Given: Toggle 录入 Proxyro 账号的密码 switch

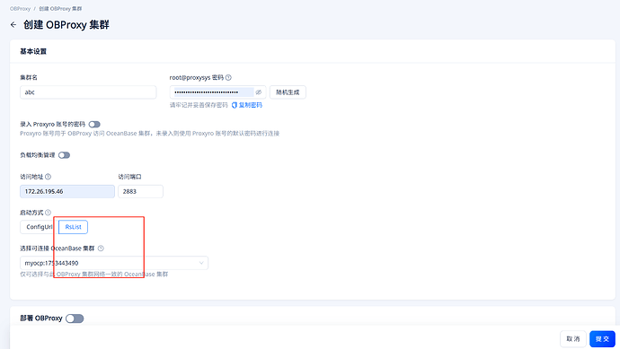Looking at the screenshot, I should pyautogui.click(x=94, y=125).
